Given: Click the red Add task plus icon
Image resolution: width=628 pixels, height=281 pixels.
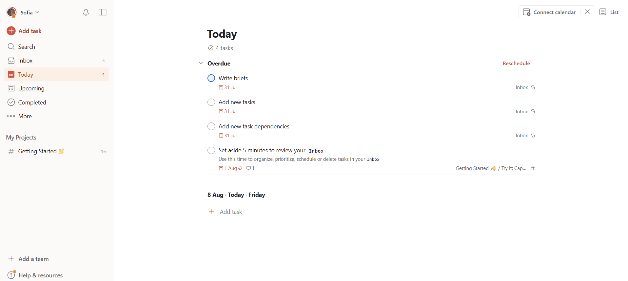Looking at the screenshot, I should (11, 31).
